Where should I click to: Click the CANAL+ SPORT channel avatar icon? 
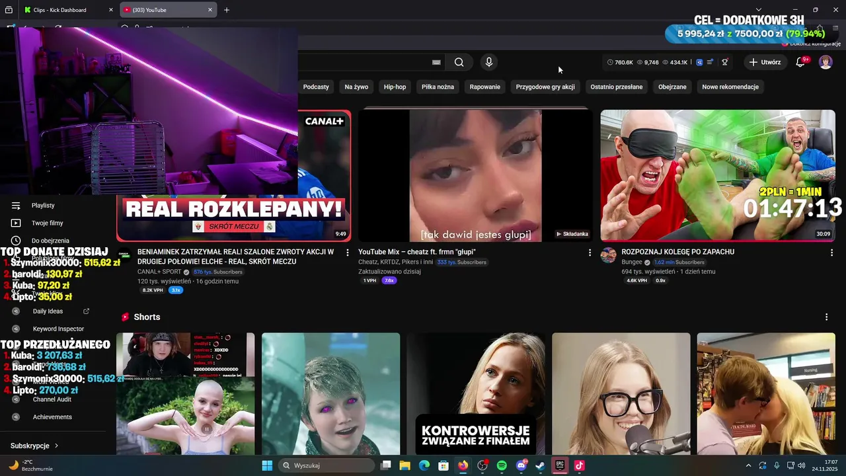pyautogui.click(x=124, y=256)
